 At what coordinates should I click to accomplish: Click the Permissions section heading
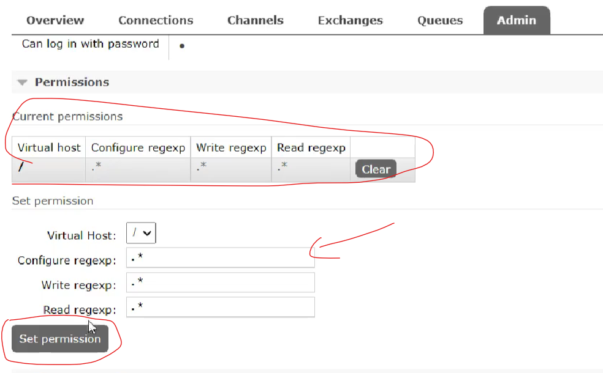[72, 82]
